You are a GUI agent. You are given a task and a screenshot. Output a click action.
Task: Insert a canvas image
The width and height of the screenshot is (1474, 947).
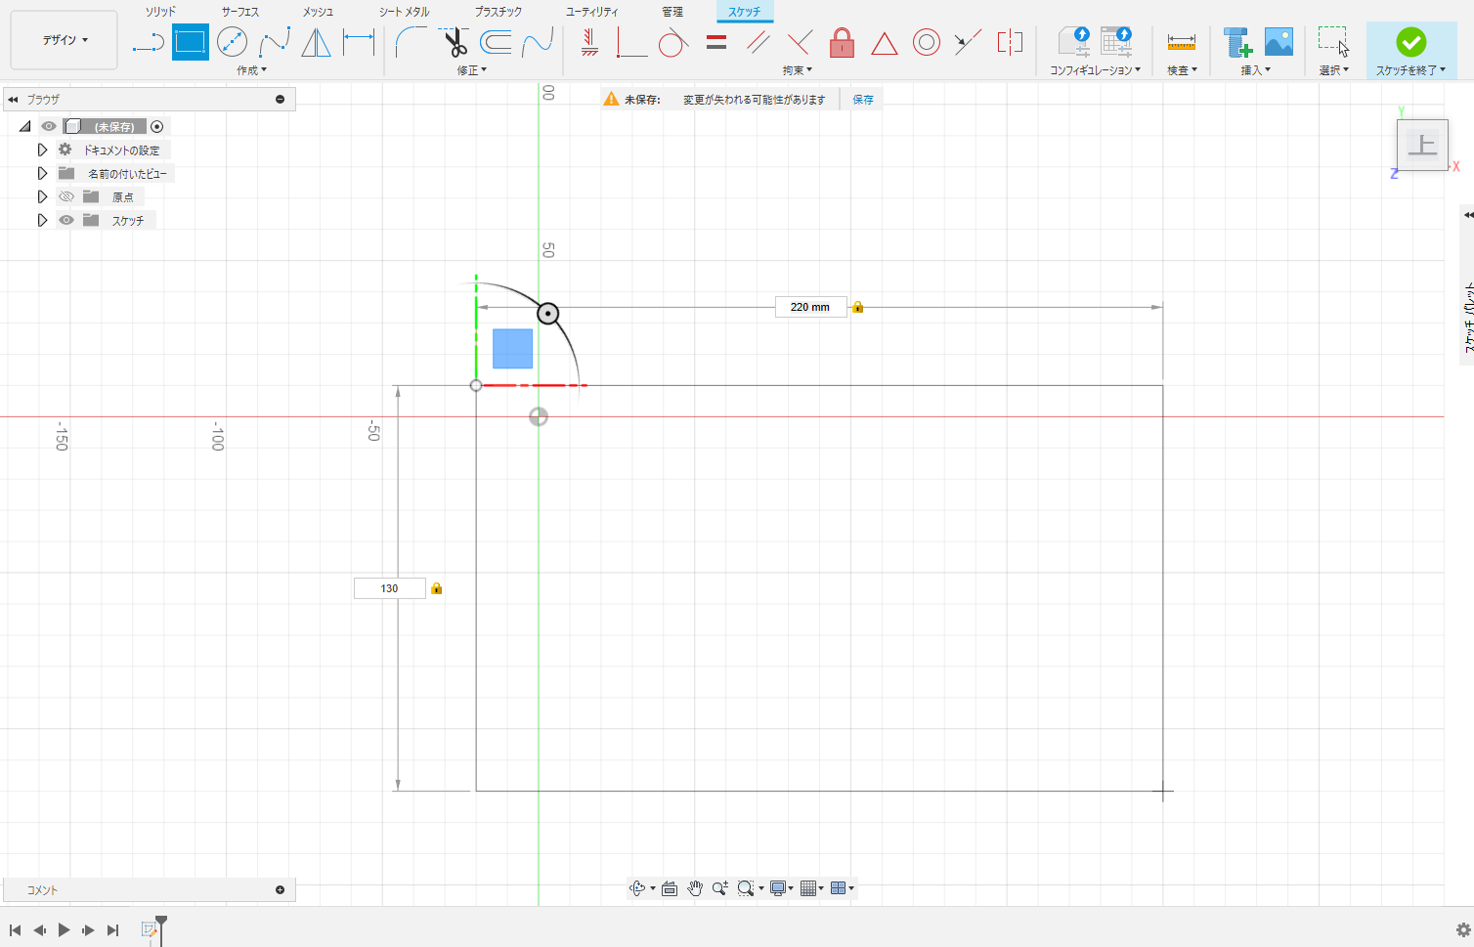point(1279,42)
